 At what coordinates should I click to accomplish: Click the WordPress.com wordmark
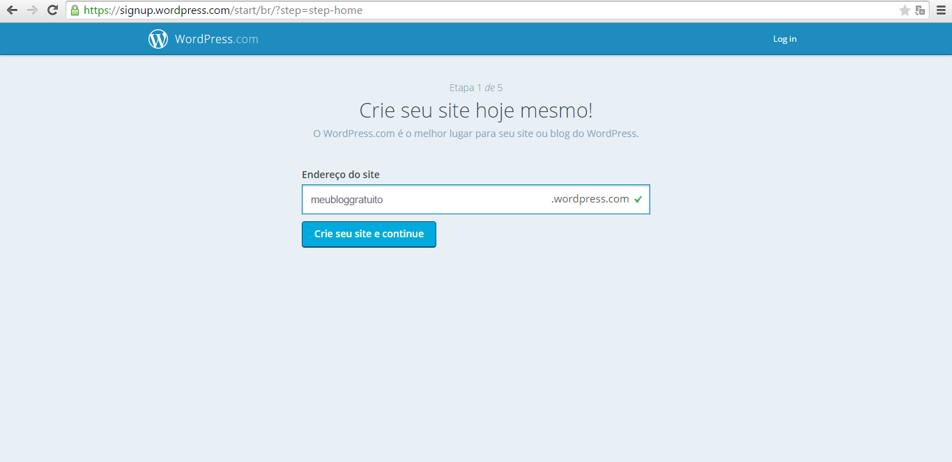[x=217, y=39]
